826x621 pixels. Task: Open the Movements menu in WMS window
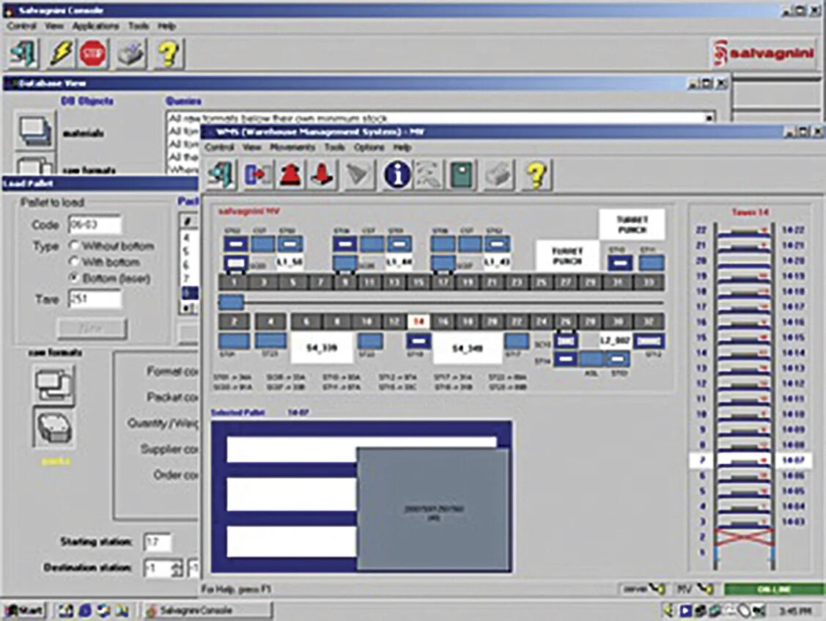coord(292,147)
